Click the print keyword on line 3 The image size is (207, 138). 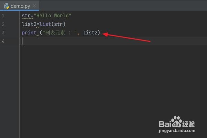29,33
